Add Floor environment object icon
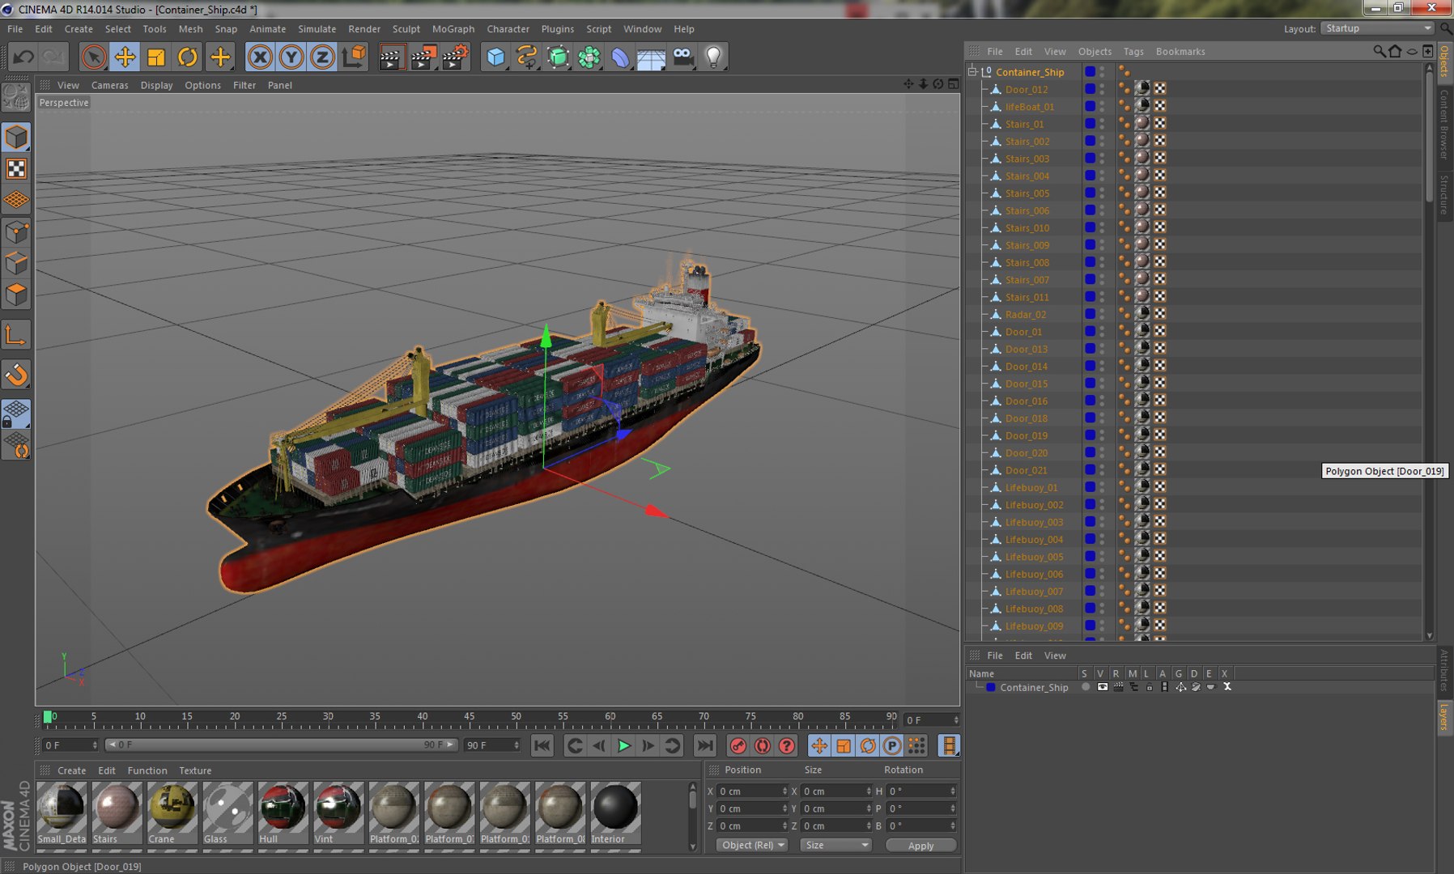Screen dimensions: 1454x874 pos(651,57)
